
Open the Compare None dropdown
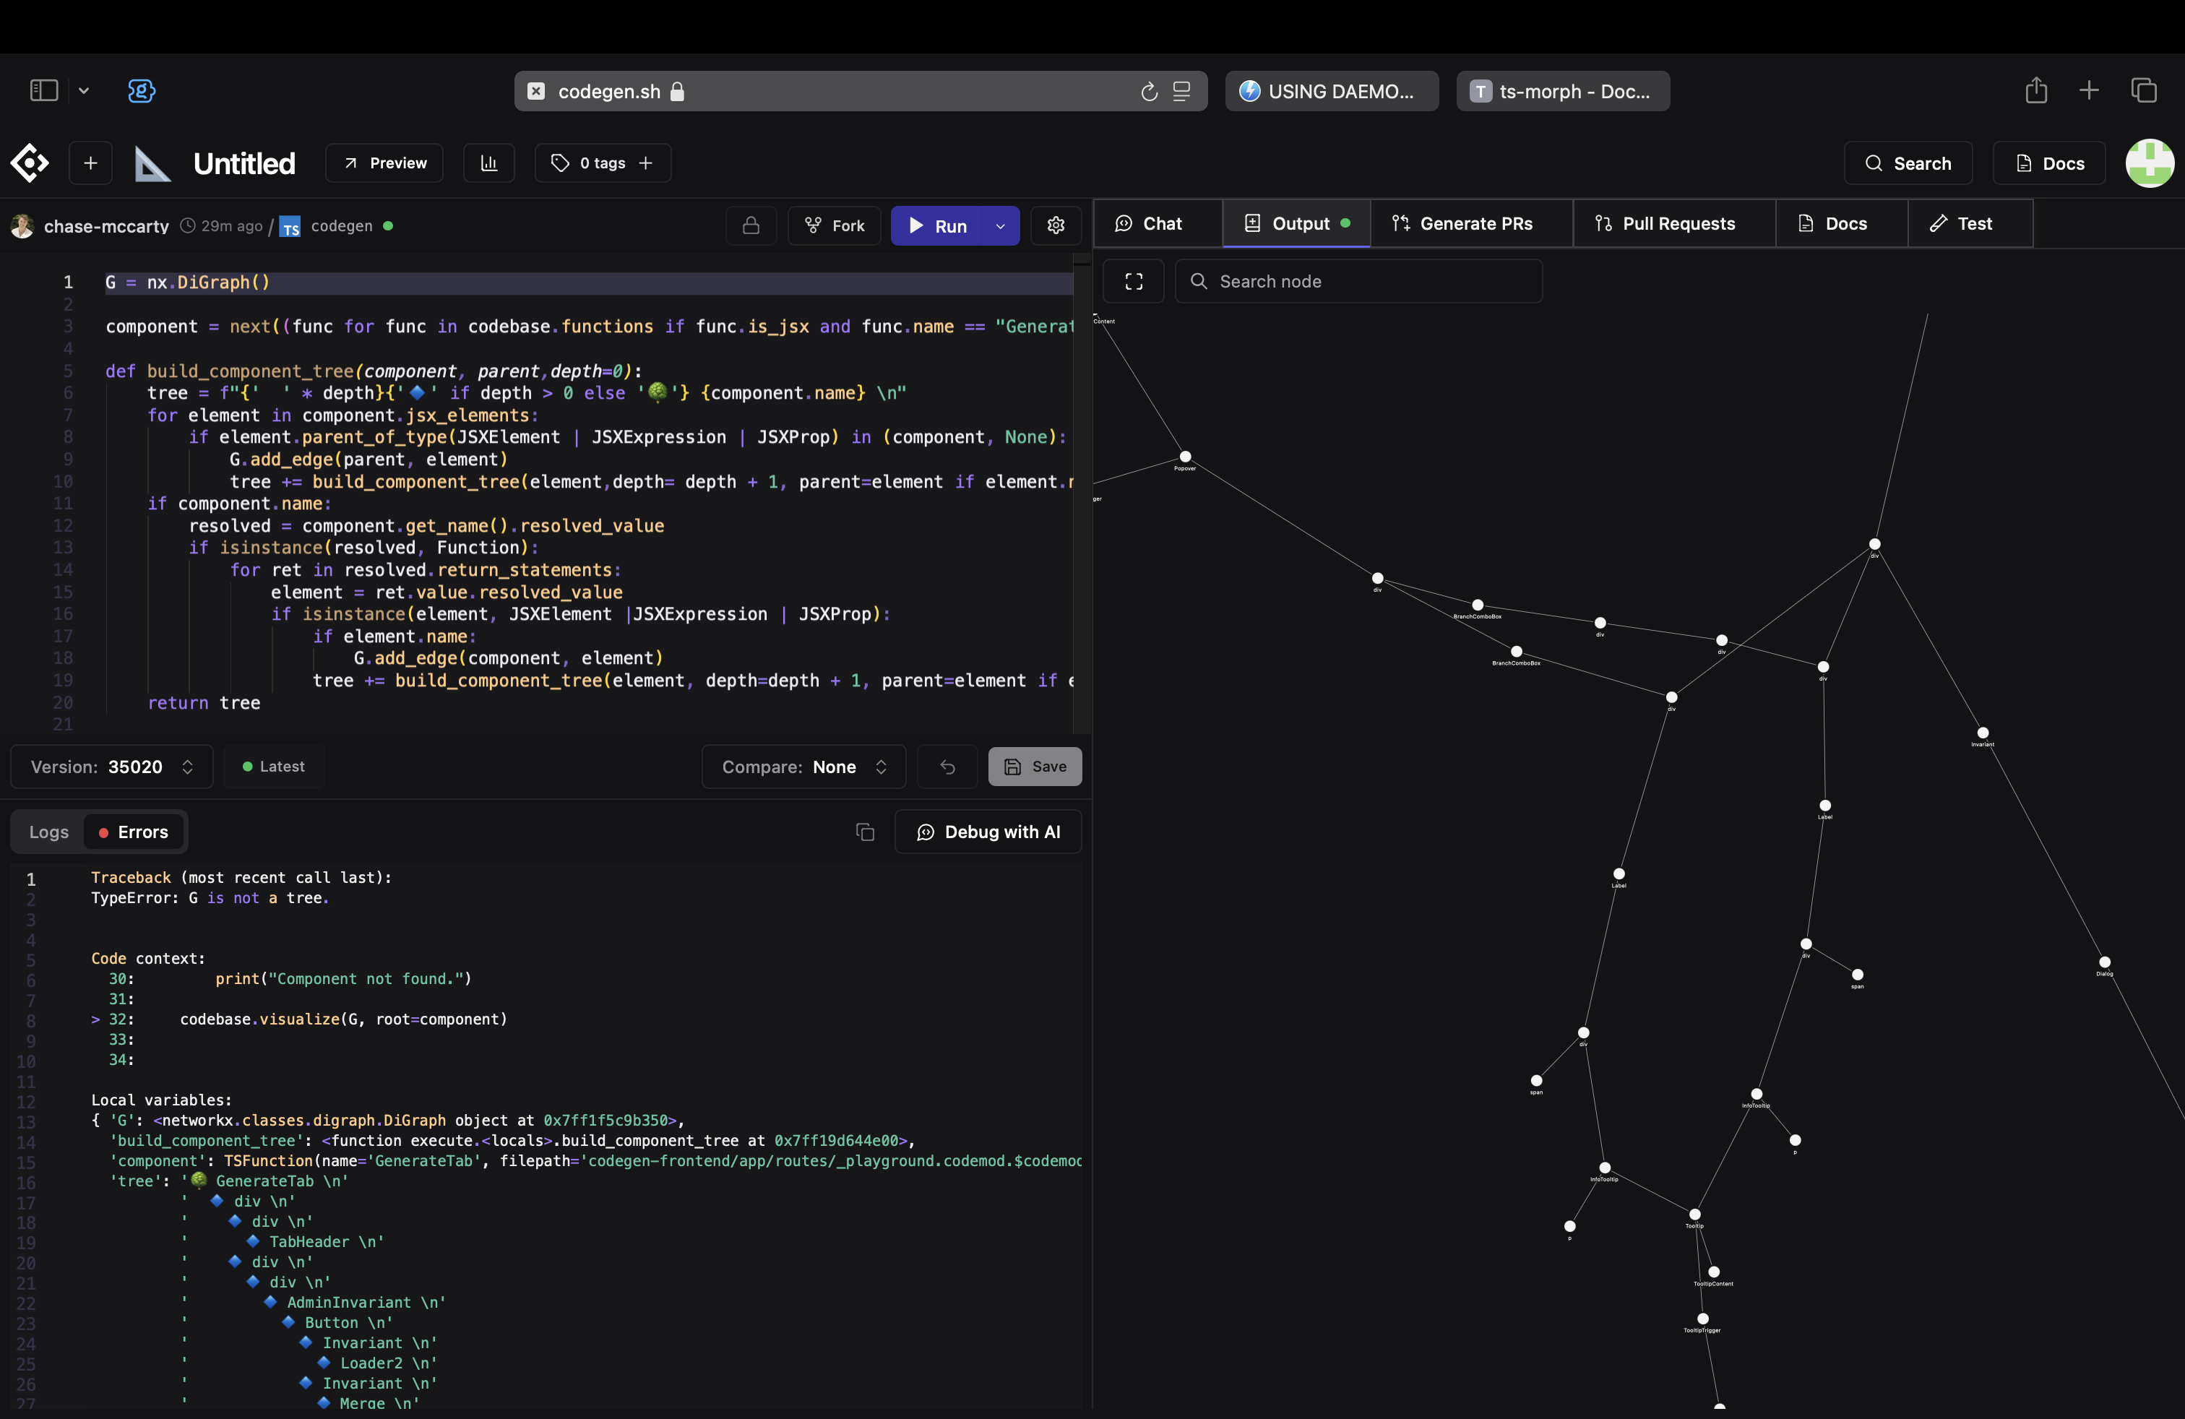803,767
